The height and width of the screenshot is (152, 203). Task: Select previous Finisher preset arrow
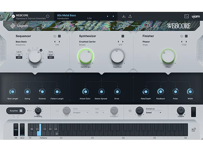click(x=182, y=42)
